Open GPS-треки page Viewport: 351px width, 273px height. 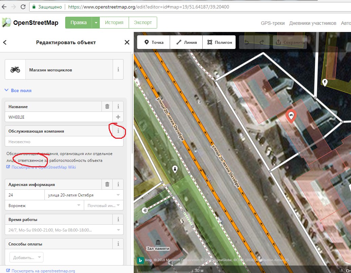pos(273,23)
